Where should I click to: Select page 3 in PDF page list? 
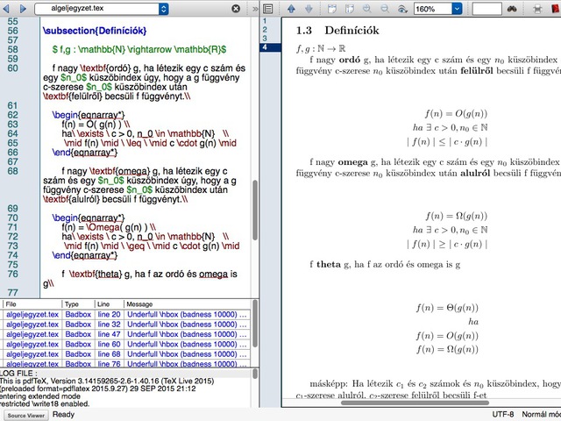coord(265,39)
